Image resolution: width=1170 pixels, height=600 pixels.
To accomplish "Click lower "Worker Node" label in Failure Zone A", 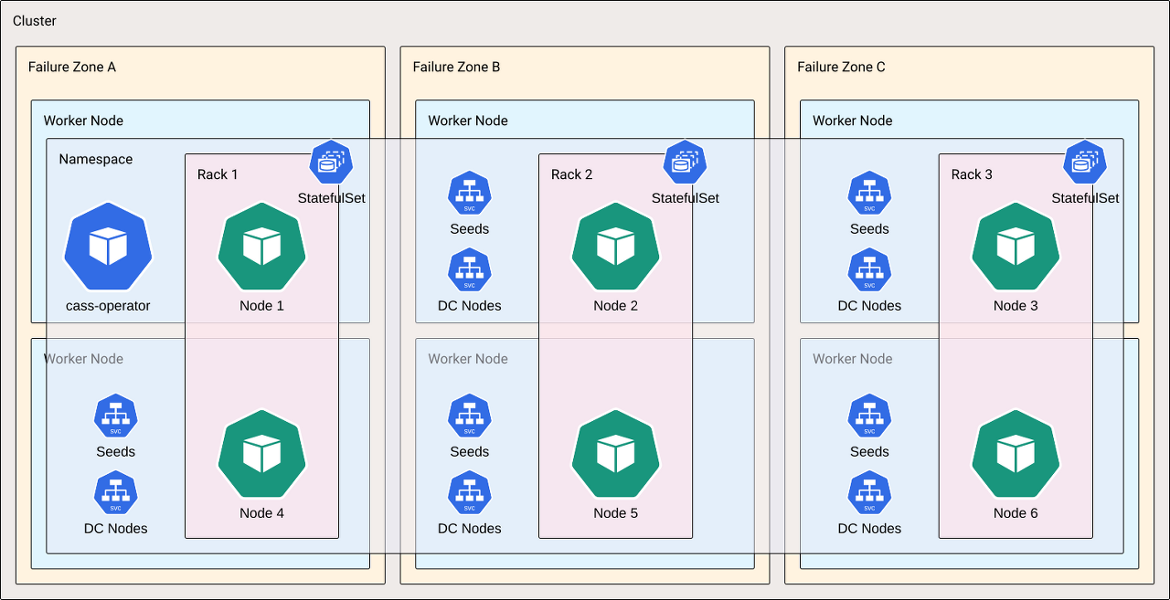I will coord(83,359).
